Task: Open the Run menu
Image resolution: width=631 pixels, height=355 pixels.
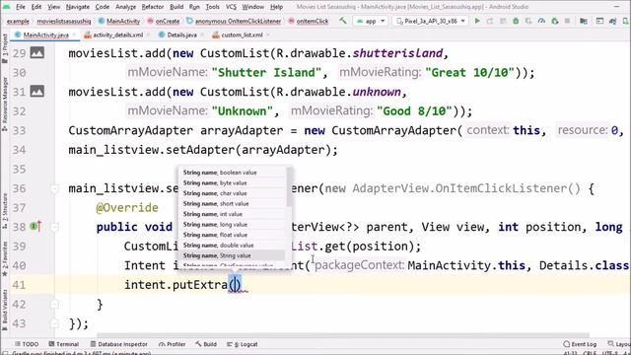Action: click(x=194, y=7)
